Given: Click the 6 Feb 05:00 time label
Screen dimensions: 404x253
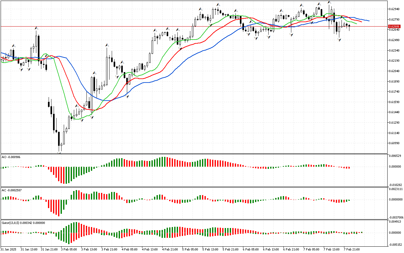Looking at the screenshot, I should click(251, 249).
